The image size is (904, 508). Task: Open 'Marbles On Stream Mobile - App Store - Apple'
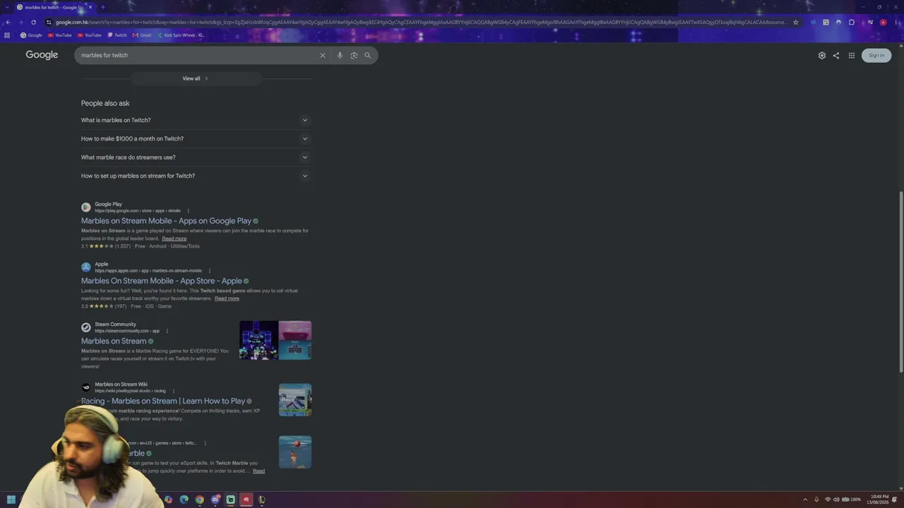click(162, 281)
